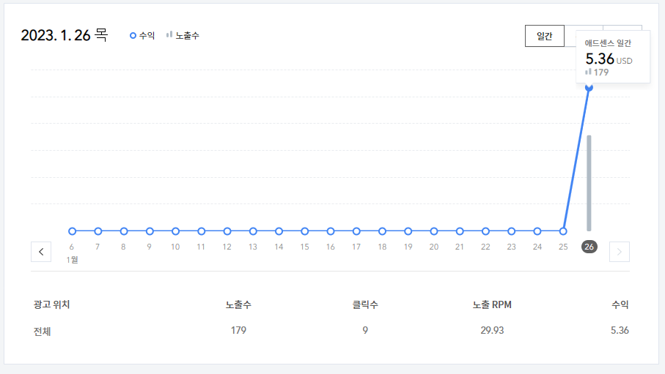Viewport: 665px width, 374px height.
Task: Click the 수익 table column header
Action: point(620,304)
